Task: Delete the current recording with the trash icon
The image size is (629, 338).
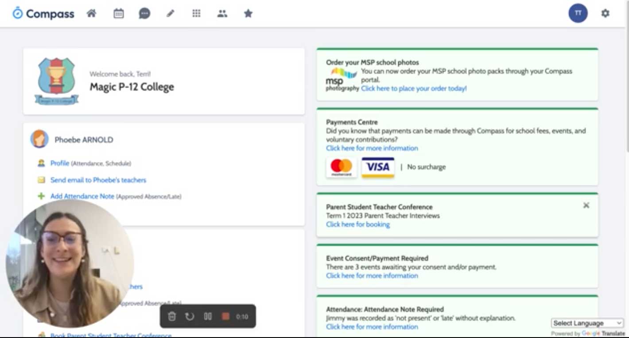Action: click(x=172, y=316)
